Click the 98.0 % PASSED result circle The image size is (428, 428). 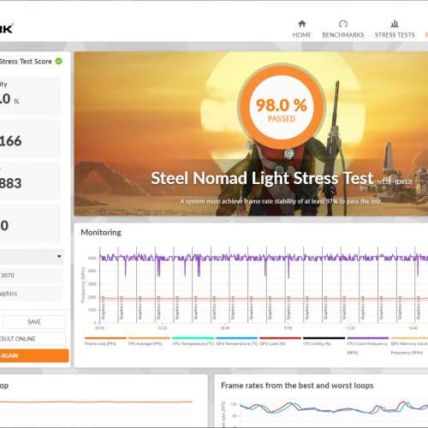coord(282,107)
